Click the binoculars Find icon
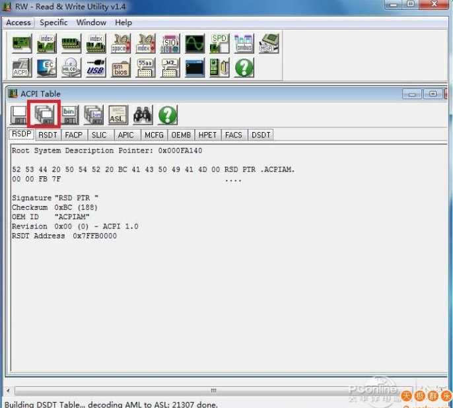This screenshot has width=453, height=408. (x=143, y=115)
